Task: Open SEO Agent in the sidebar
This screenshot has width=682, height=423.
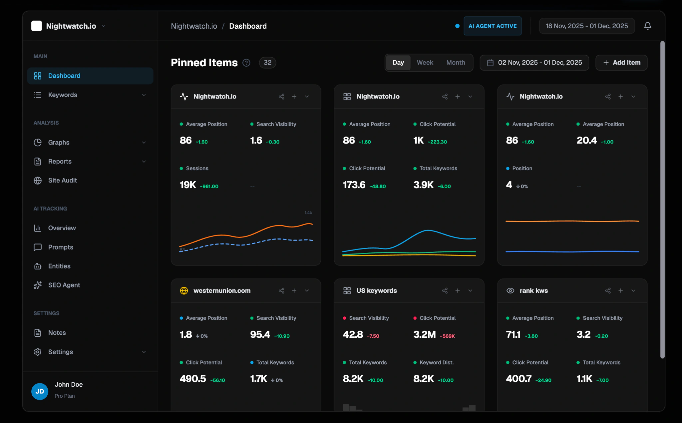Action: 90,285
